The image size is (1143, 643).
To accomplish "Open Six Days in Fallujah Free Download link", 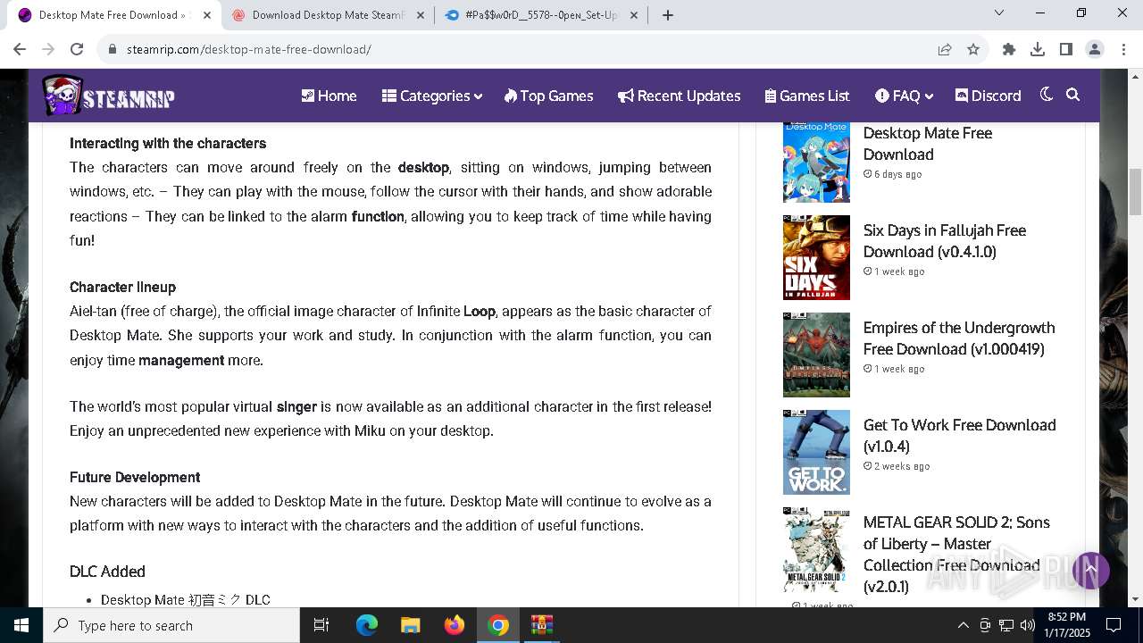I will tap(945, 240).
